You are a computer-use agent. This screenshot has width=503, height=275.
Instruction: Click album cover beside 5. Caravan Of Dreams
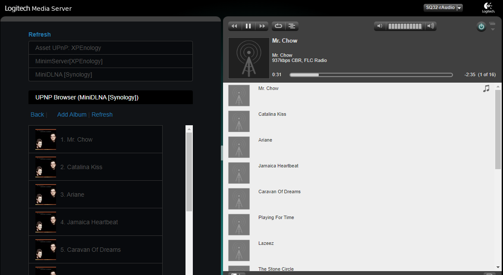pyautogui.click(x=46, y=249)
